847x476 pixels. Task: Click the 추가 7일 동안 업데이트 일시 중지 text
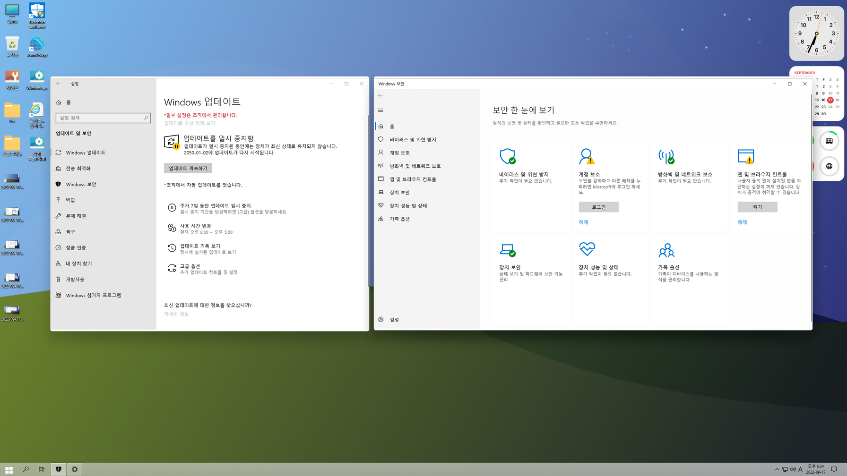pyautogui.click(x=216, y=206)
